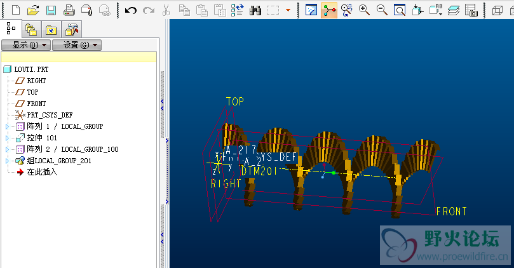514x268 pixels.
Task: Select the FRONT datum plane in tree
Action: (x=30, y=104)
